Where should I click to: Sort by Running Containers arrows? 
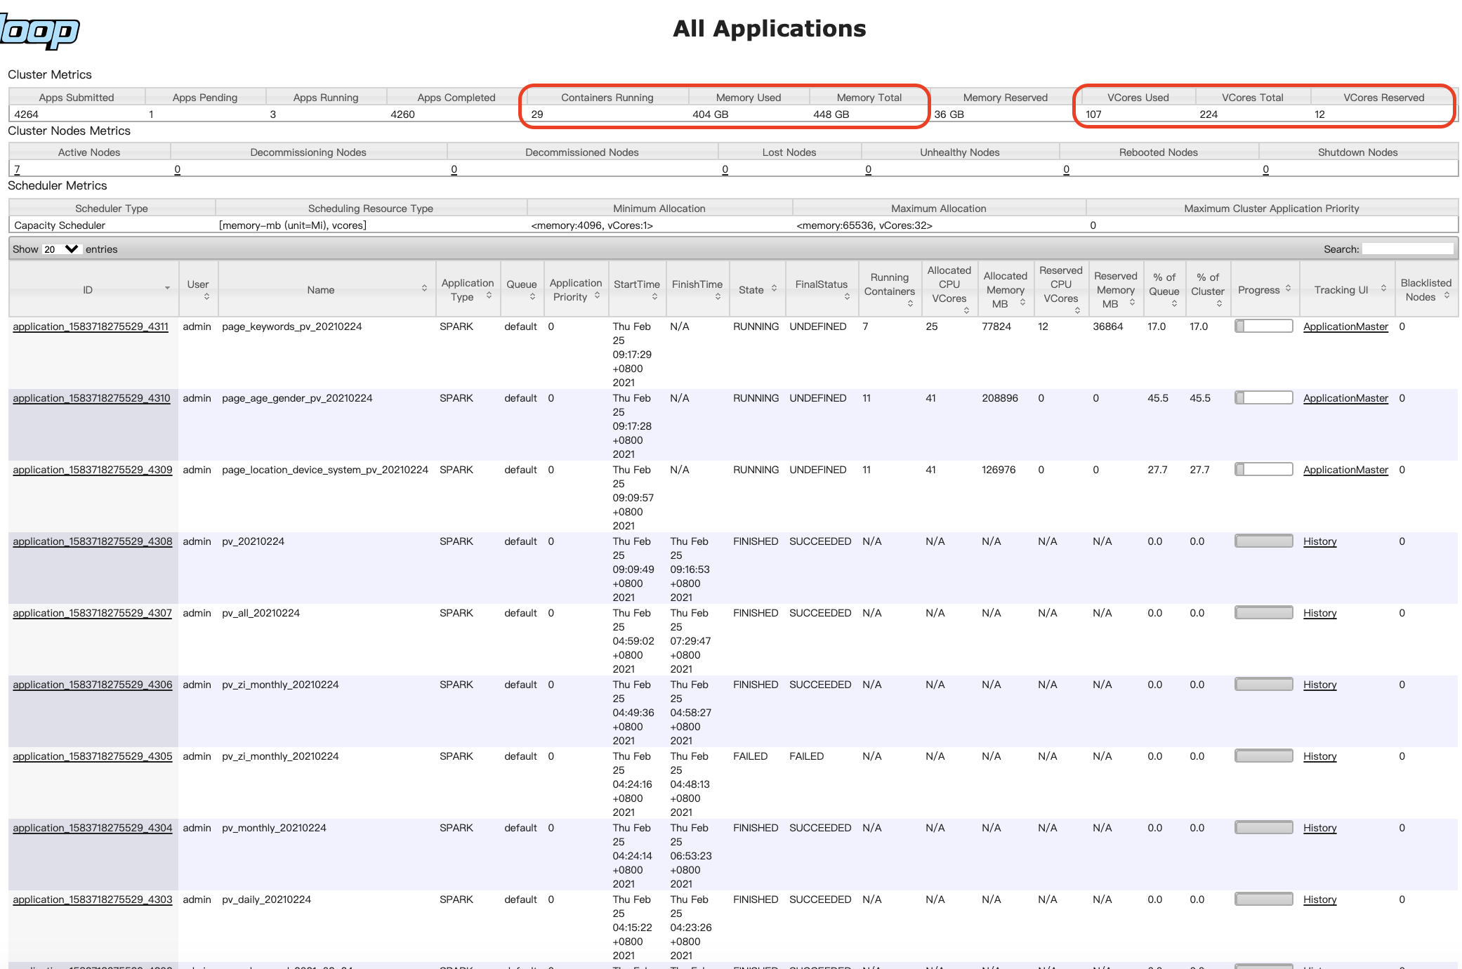[910, 304]
